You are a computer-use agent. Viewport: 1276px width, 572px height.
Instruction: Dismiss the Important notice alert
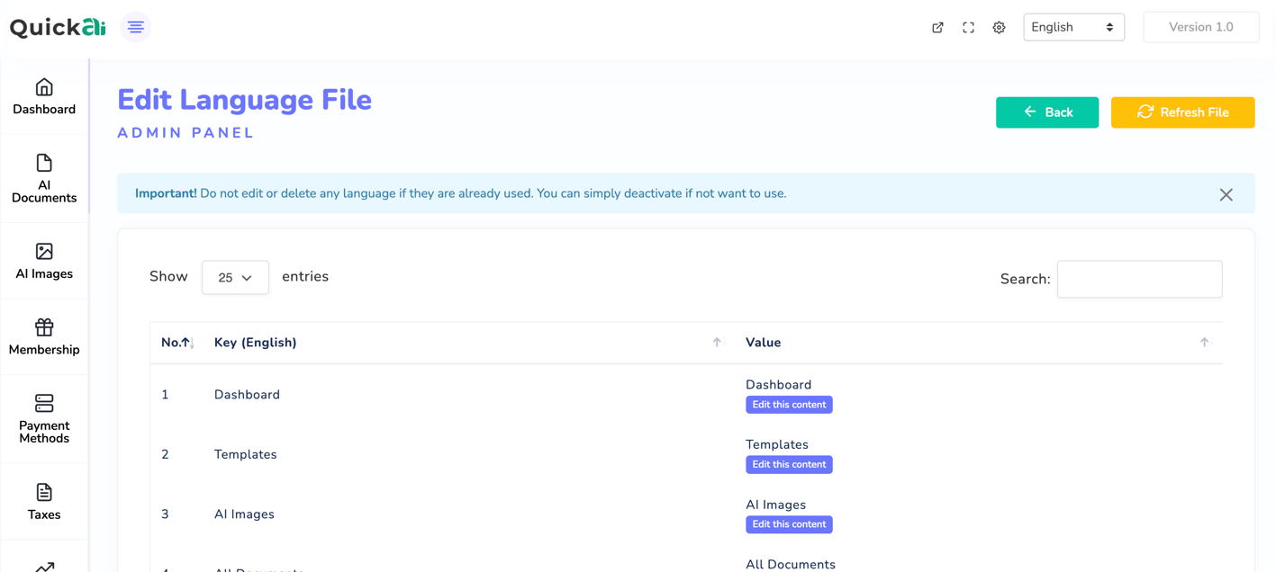[x=1226, y=194]
